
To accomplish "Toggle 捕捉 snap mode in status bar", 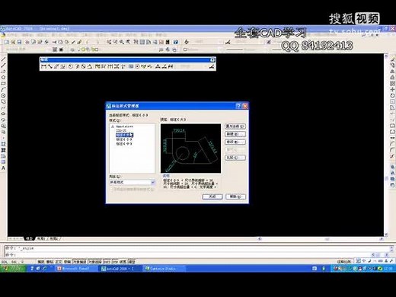I will tap(40, 261).
